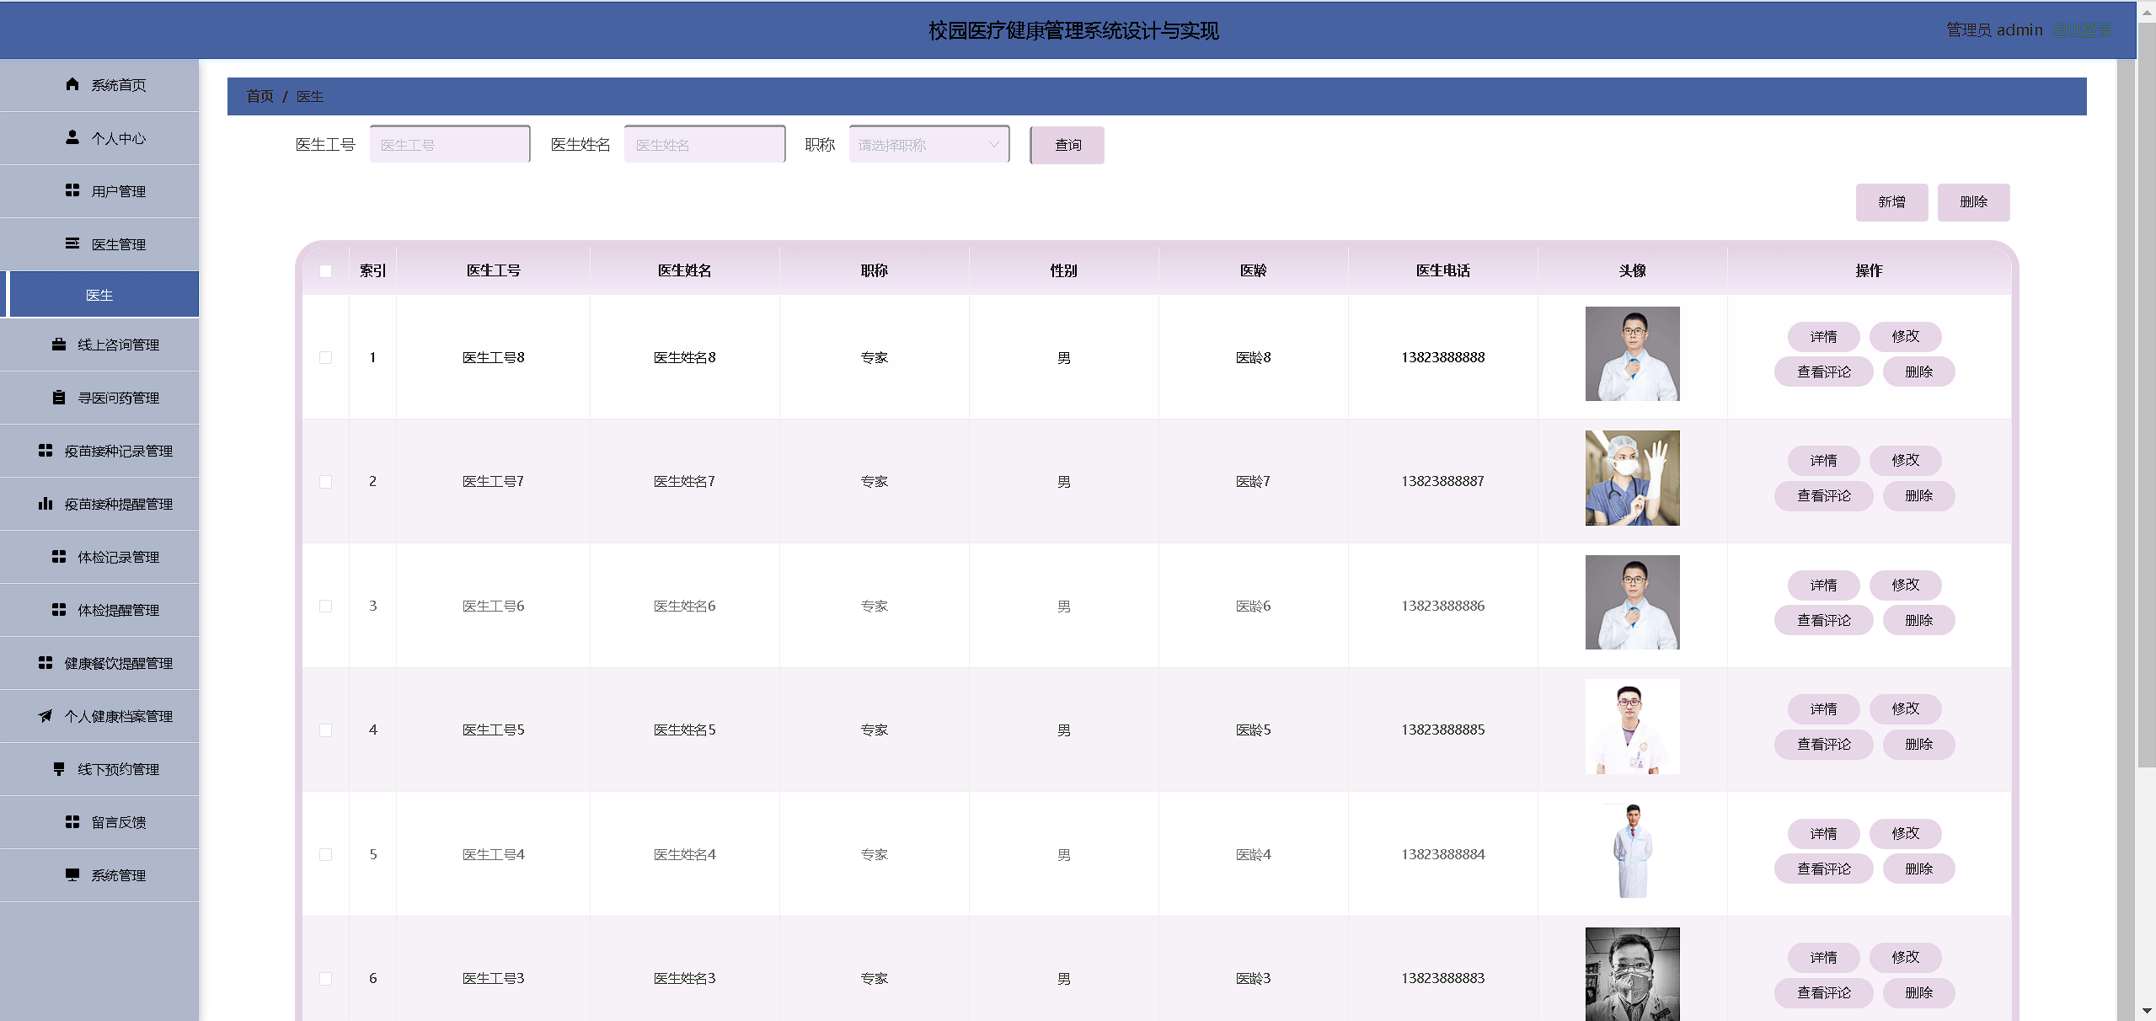This screenshot has height=1021, width=2156.
Task: Check the checkbox for row 医生工号5
Action: click(326, 730)
